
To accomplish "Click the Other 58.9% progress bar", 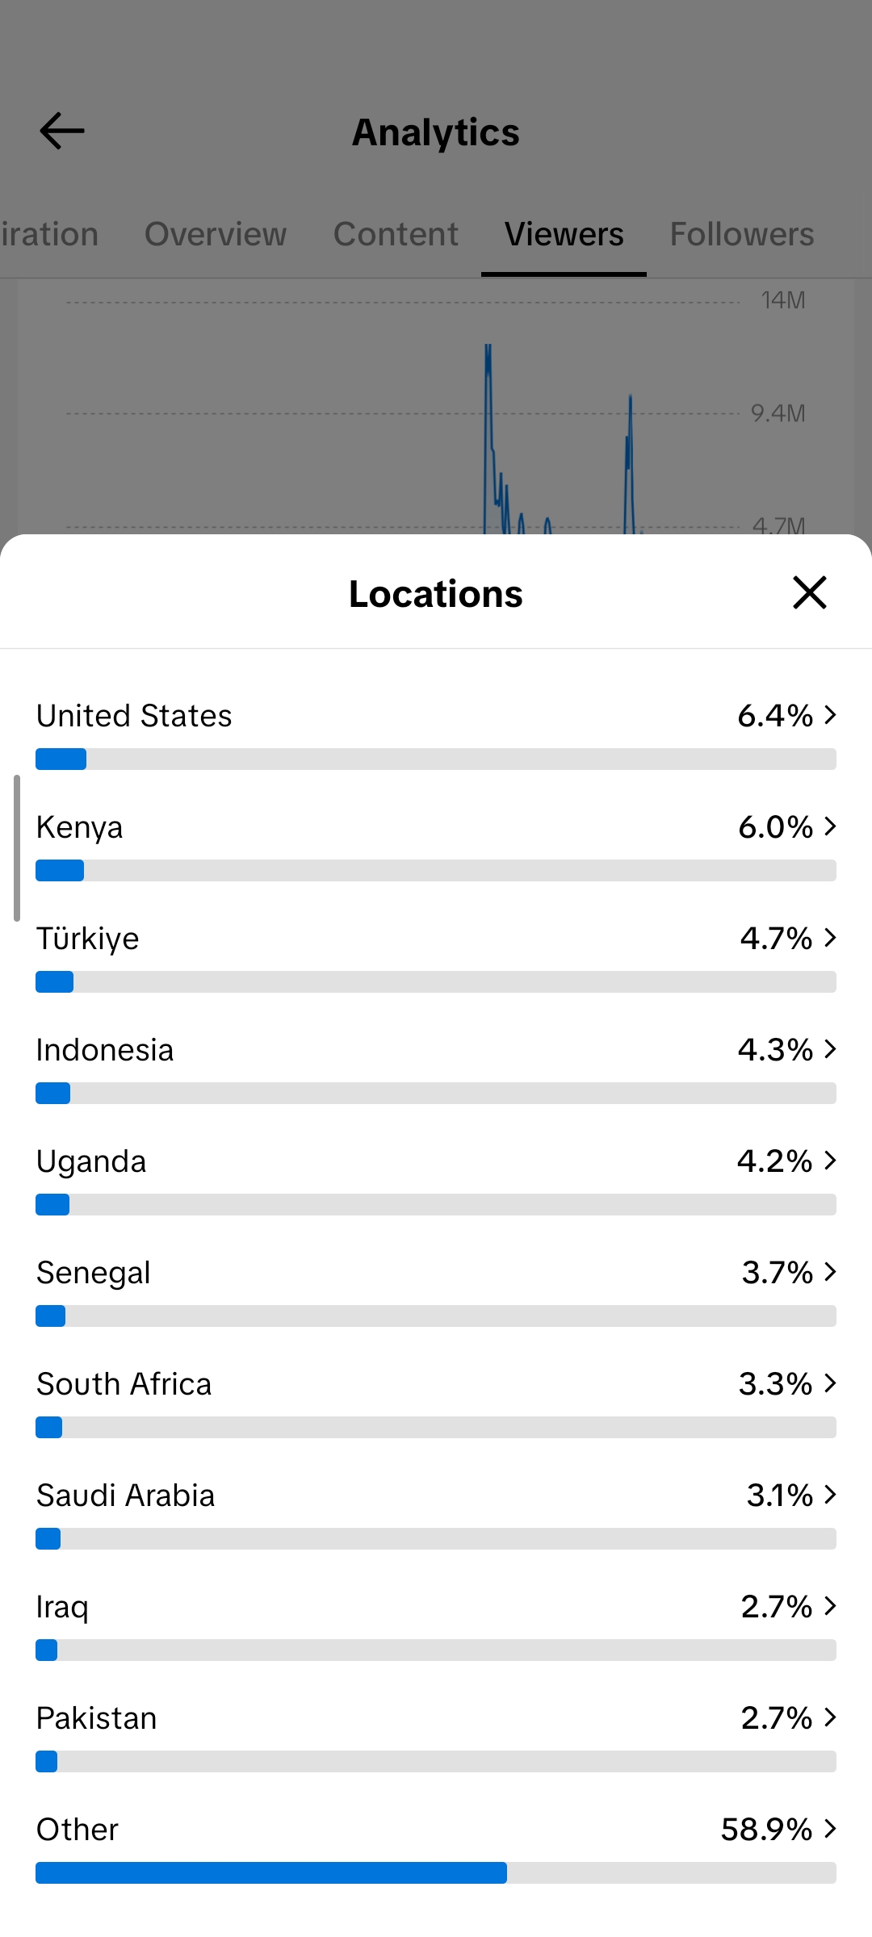I will pyautogui.click(x=436, y=1873).
